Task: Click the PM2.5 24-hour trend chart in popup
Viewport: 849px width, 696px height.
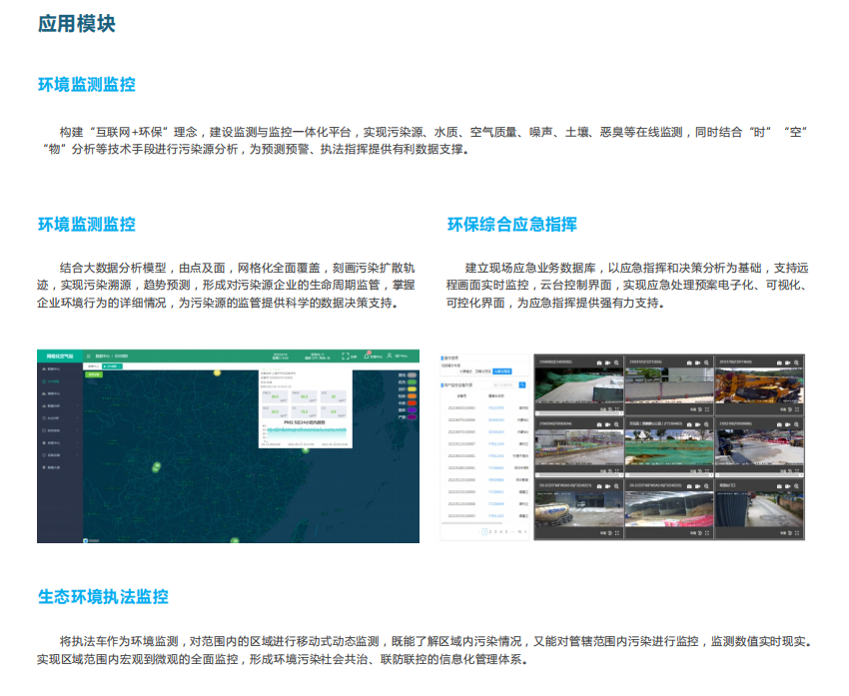Action: click(x=305, y=433)
